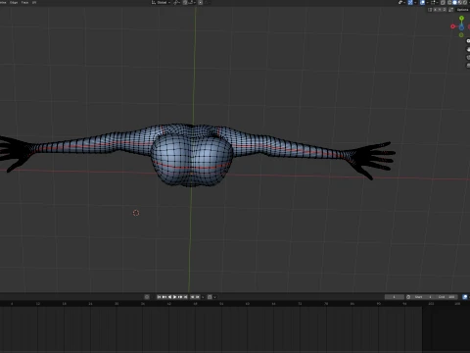The image size is (470, 353).
Task: Open the pivot point selector
Action: click(177, 2)
